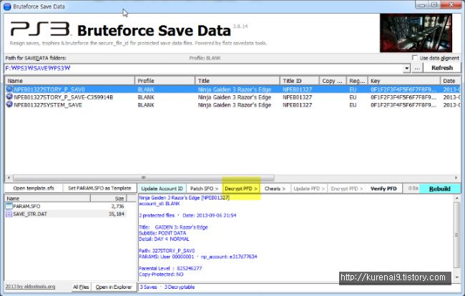Open the 2013 by aldostools.org link
Viewport: 465px width, 296px height.
[30, 287]
